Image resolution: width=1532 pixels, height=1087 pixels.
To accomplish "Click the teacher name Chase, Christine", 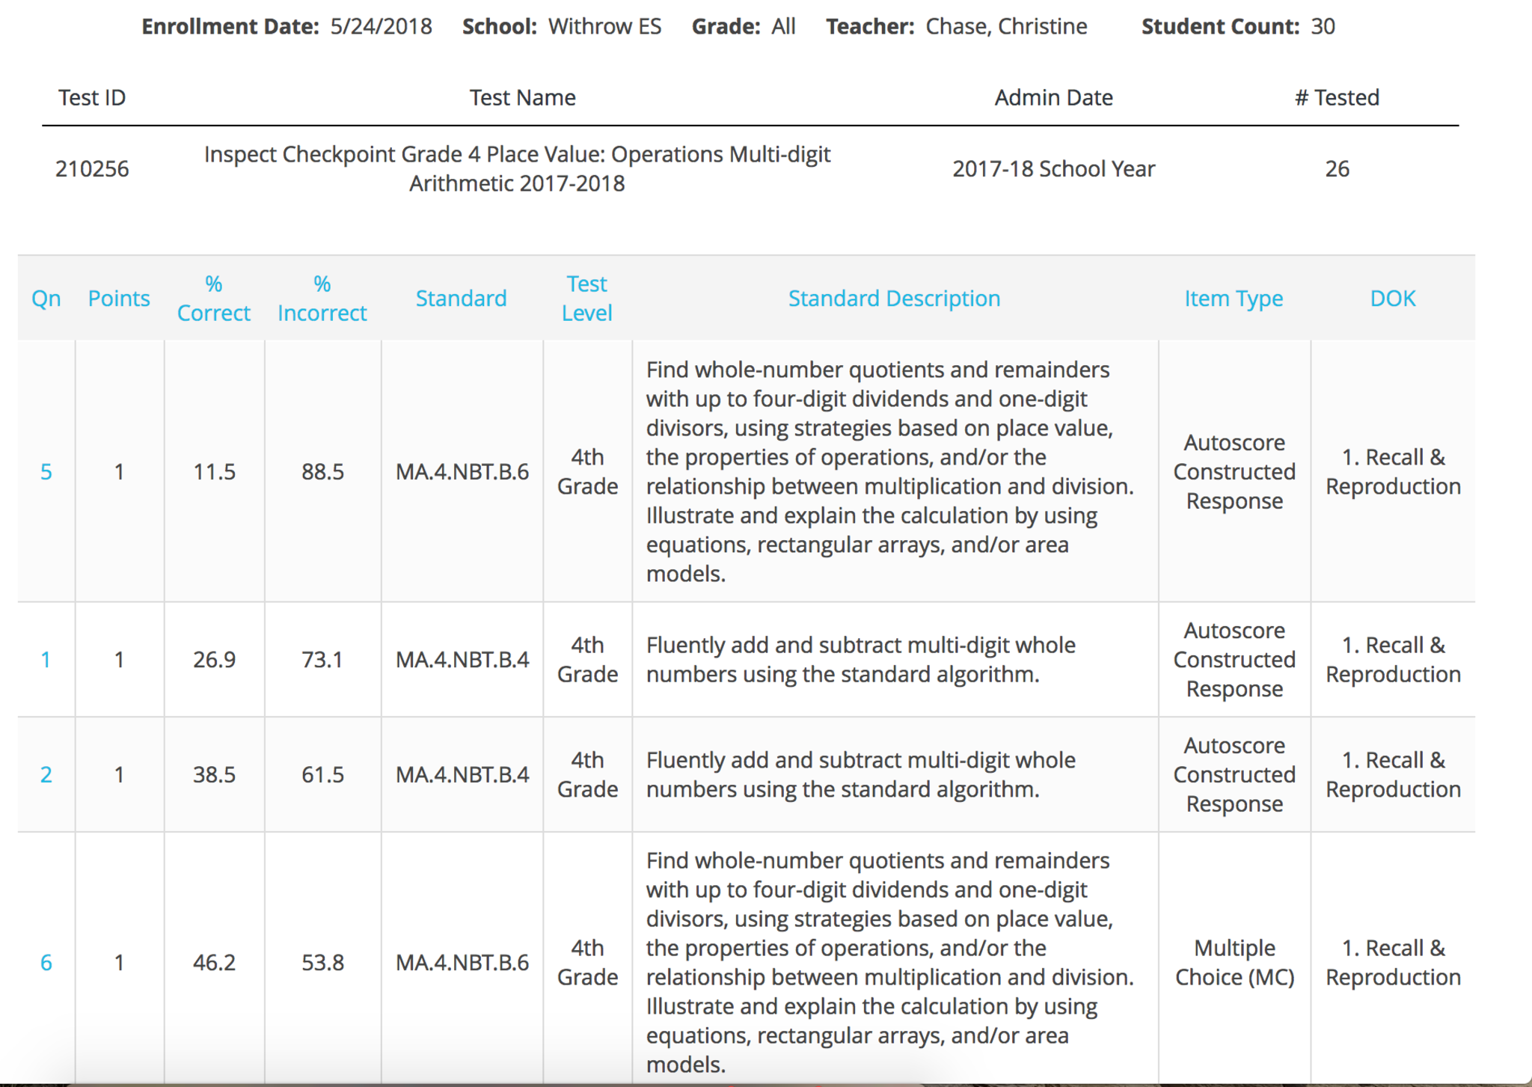I will point(1006,26).
